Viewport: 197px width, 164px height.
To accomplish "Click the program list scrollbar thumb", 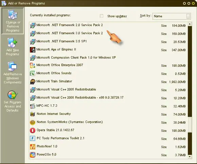I will tap(190, 125).
